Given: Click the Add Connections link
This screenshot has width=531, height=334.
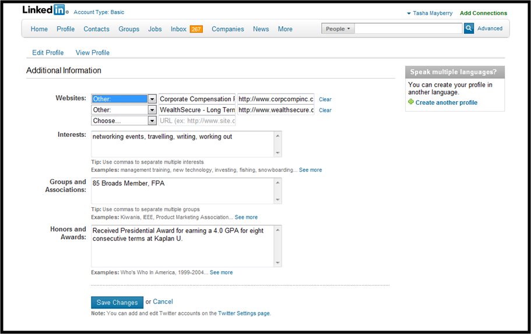Looking at the screenshot, I should (x=483, y=13).
